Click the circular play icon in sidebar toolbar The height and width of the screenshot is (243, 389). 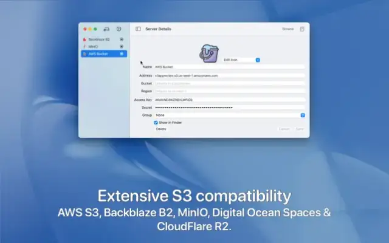click(x=119, y=29)
